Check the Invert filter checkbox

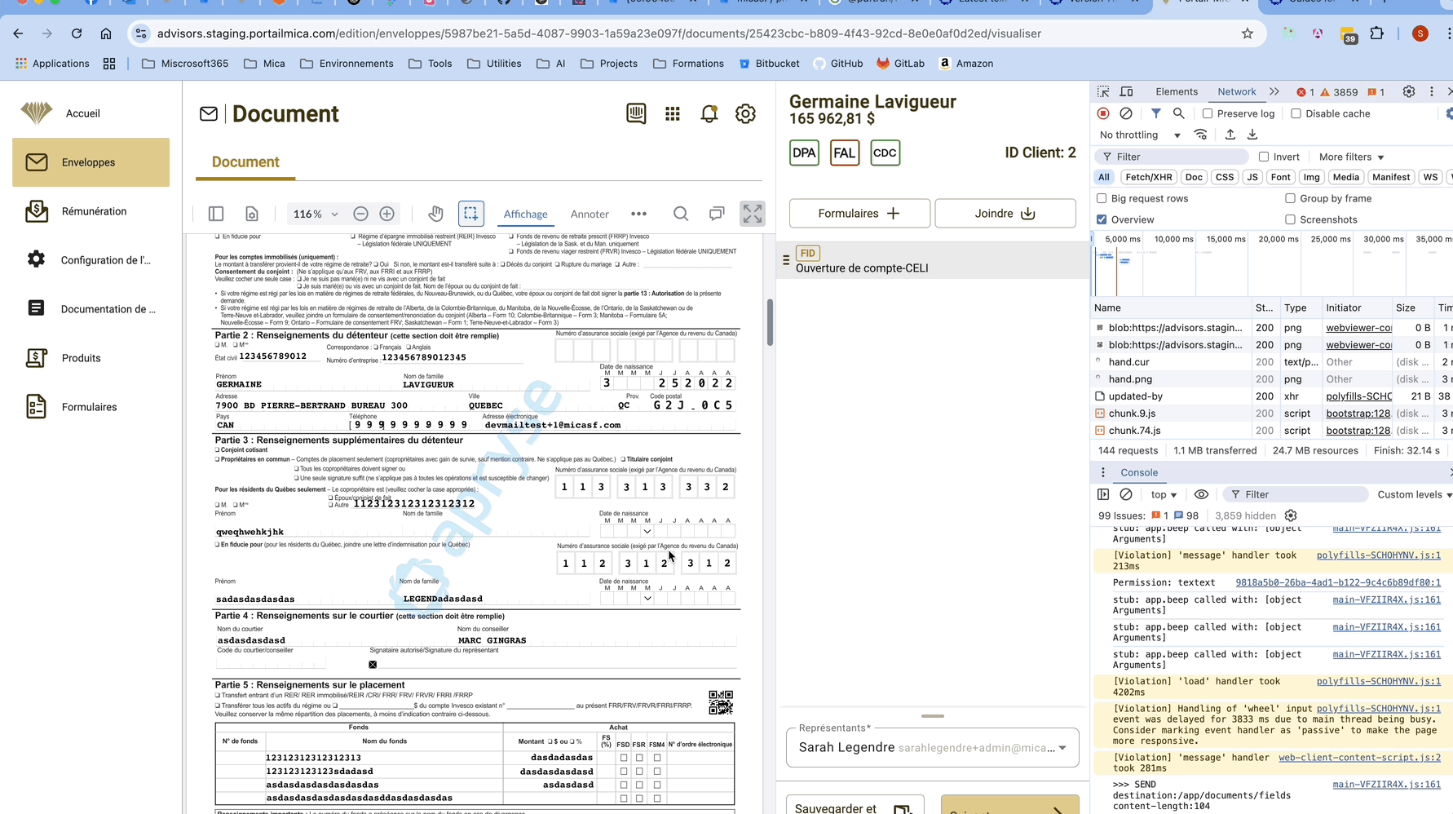[x=1264, y=157]
